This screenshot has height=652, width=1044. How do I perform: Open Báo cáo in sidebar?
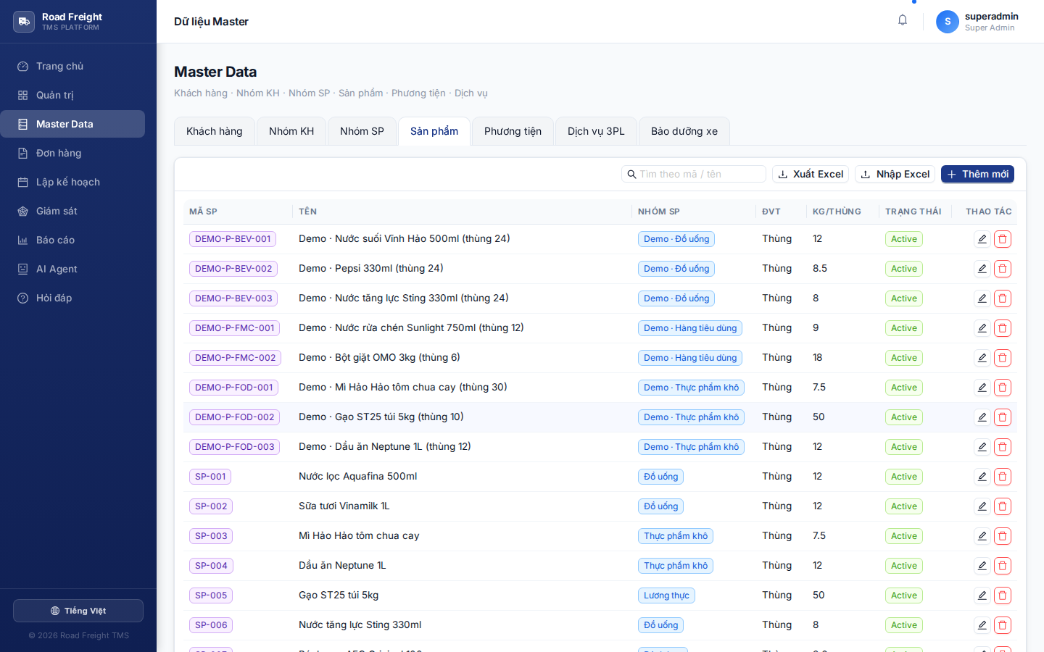pyautogui.click(x=72, y=240)
